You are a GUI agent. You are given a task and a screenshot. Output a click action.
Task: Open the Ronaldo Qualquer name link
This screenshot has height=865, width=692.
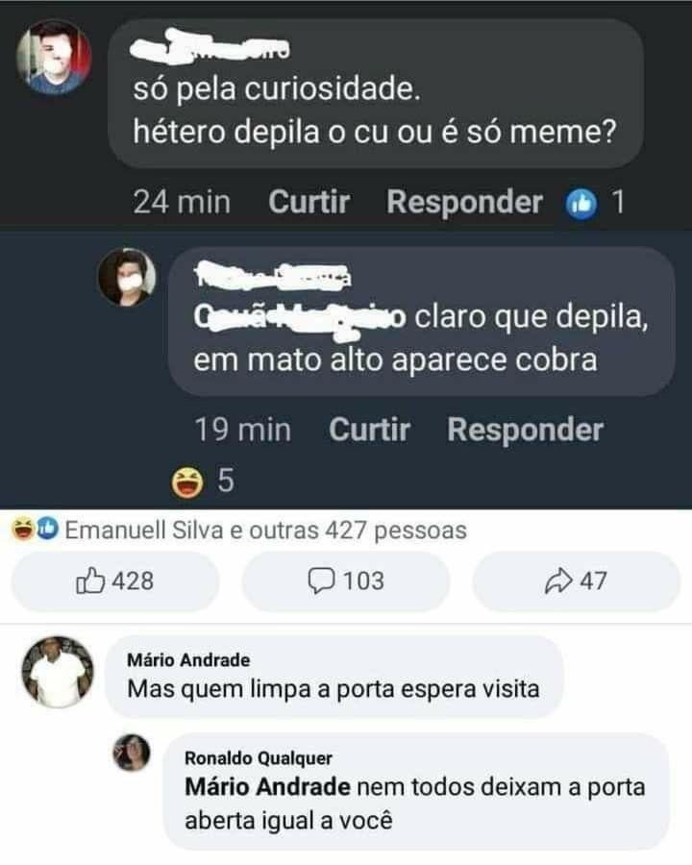(259, 758)
